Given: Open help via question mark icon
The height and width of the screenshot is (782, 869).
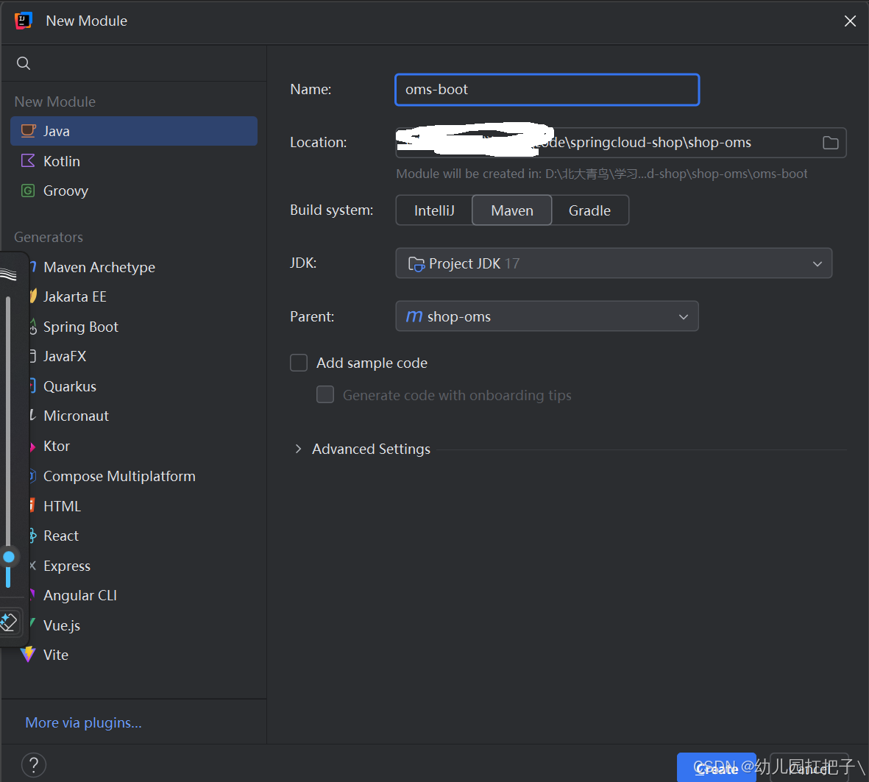Looking at the screenshot, I should (x=34, y=765).
